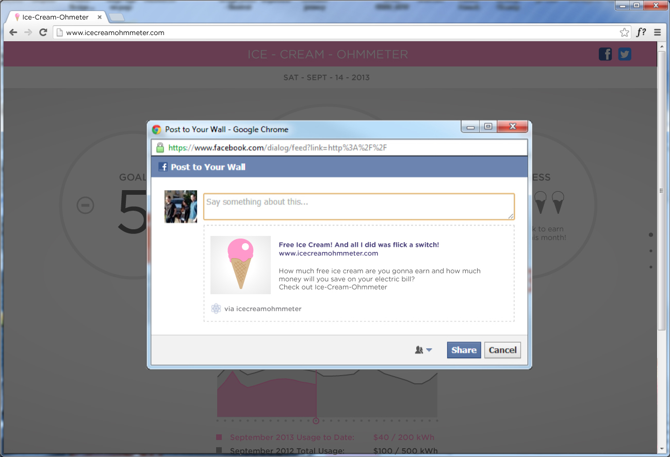Viewport: 670px width, 457px height.
Task: Click the 'ICE - CREAM - OHMMETER' page title
Action: [328, 54]
